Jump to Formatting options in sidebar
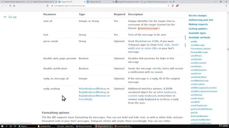Image resolution: width=229 pixels, height=128 pixels. 200,49
